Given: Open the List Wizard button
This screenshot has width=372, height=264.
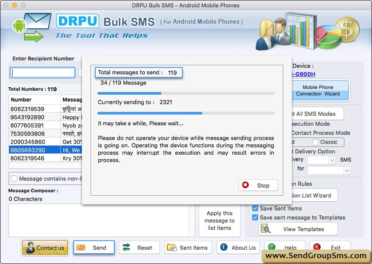Looking at the screenshot, I should 314,195.
